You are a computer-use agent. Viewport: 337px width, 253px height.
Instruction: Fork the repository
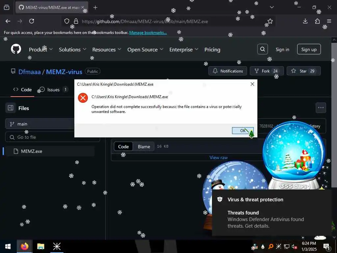(x=267, y=71)
